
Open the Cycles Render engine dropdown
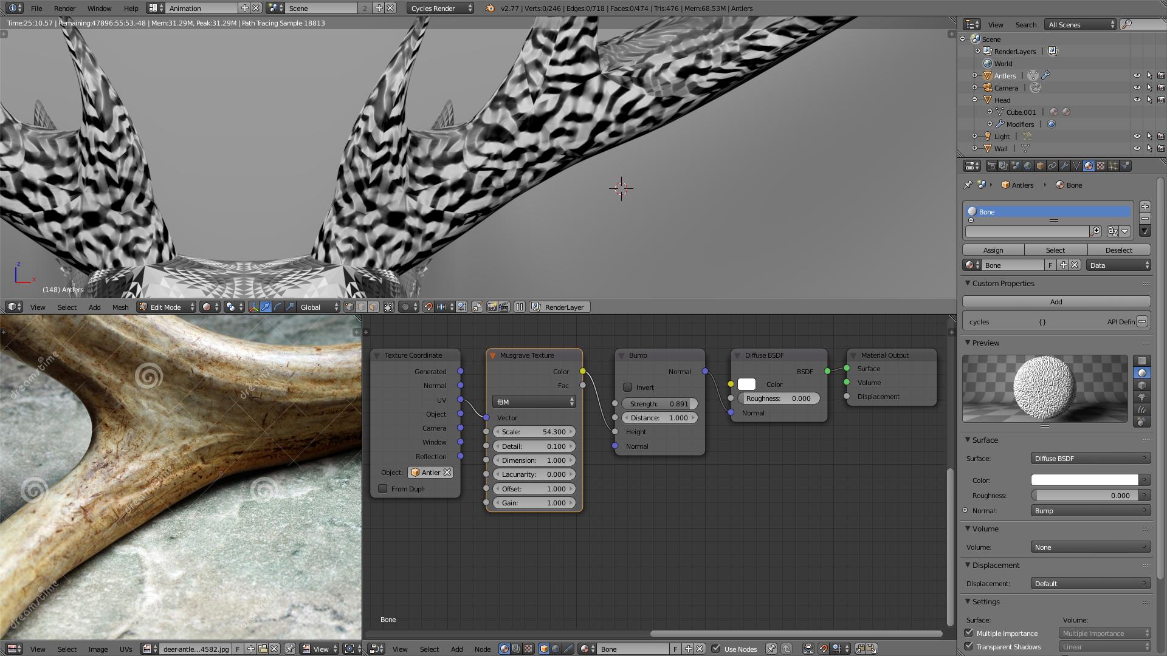click(x=439, y=8)
